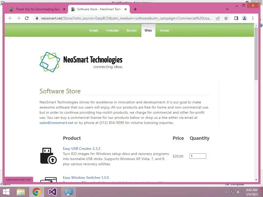View site security lock info
The image size is (263, 197).
click(x=37, y=18)
